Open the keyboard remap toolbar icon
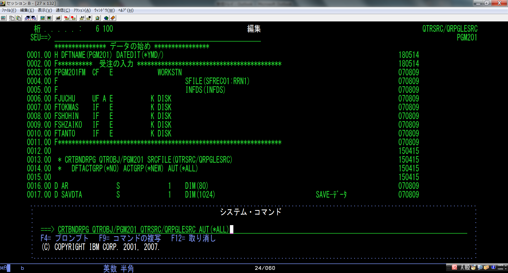The image size is (508, 273). point(58,18)
